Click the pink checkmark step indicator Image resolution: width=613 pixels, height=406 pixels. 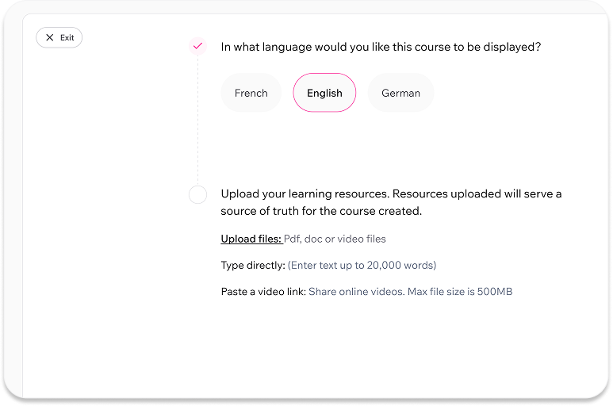click(197, 46)
